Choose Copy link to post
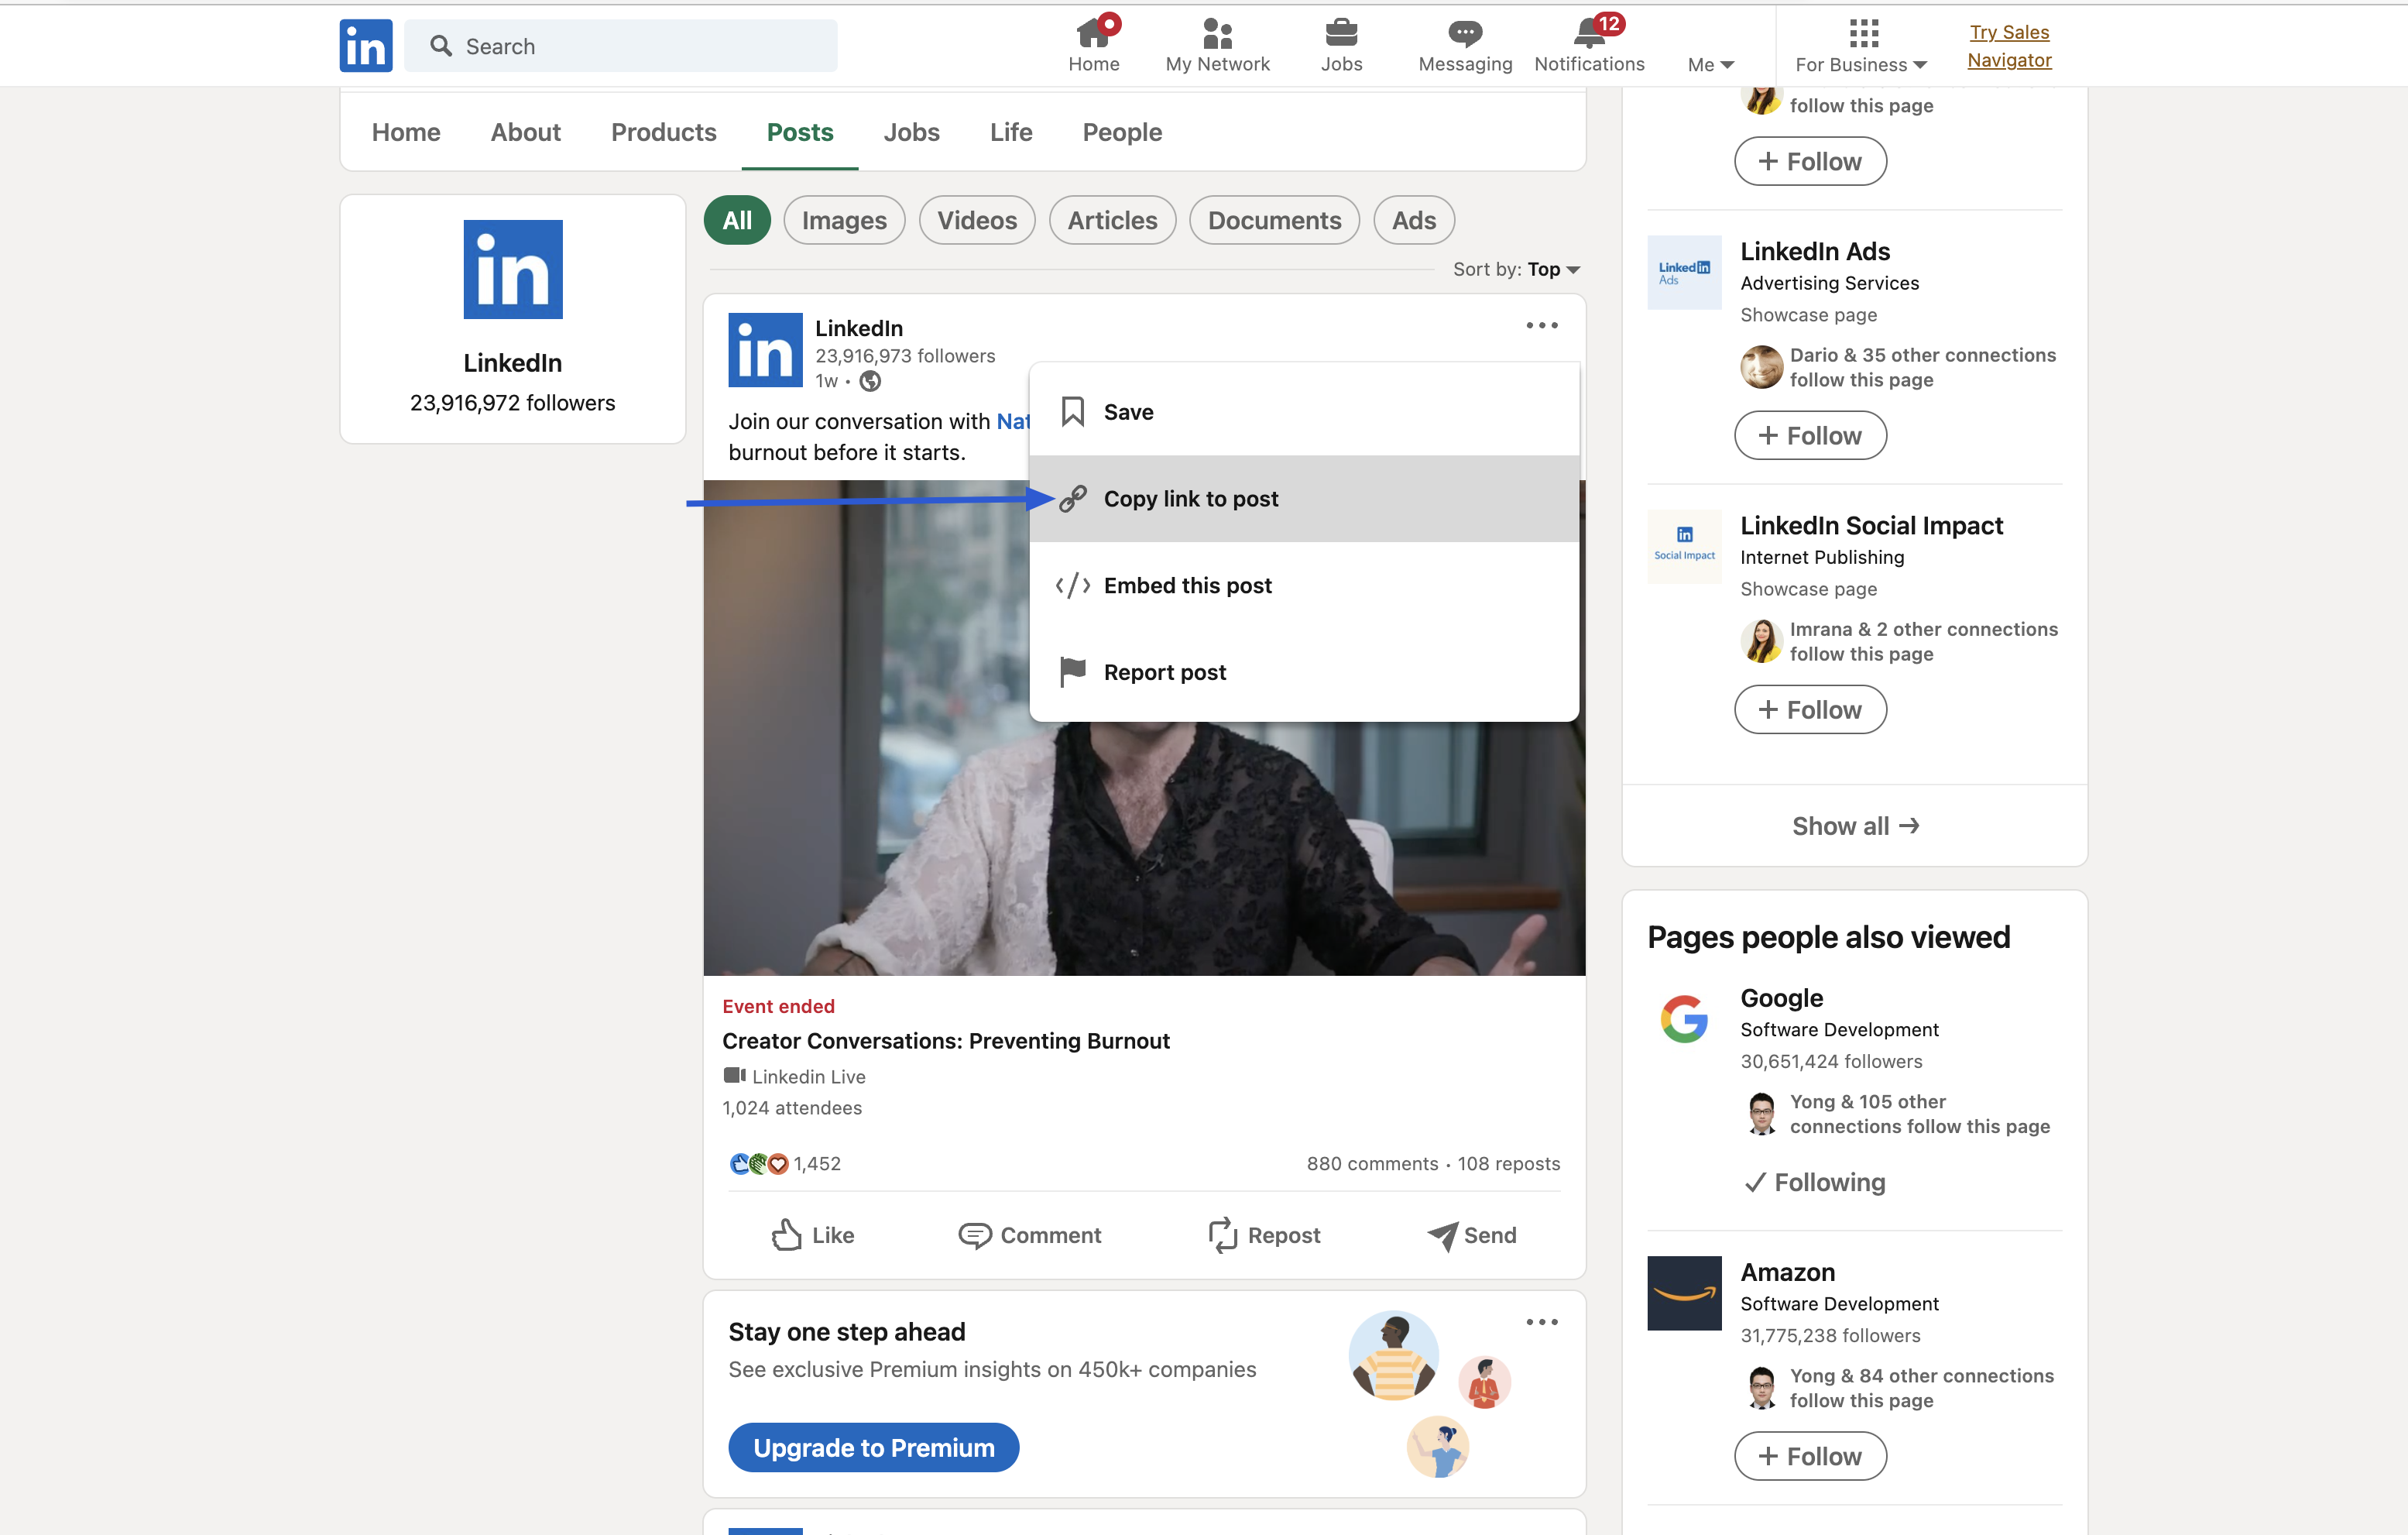Screen dimensions: 2408x1535 [x=1190, y=499]
